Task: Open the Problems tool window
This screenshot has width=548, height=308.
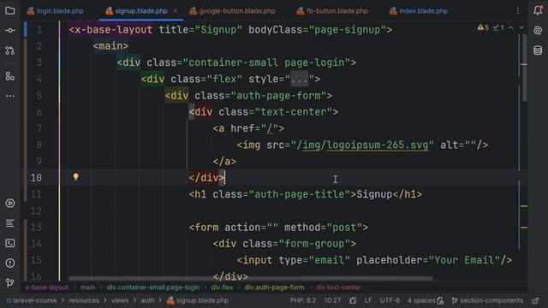Action: click(x=9, y=263)
